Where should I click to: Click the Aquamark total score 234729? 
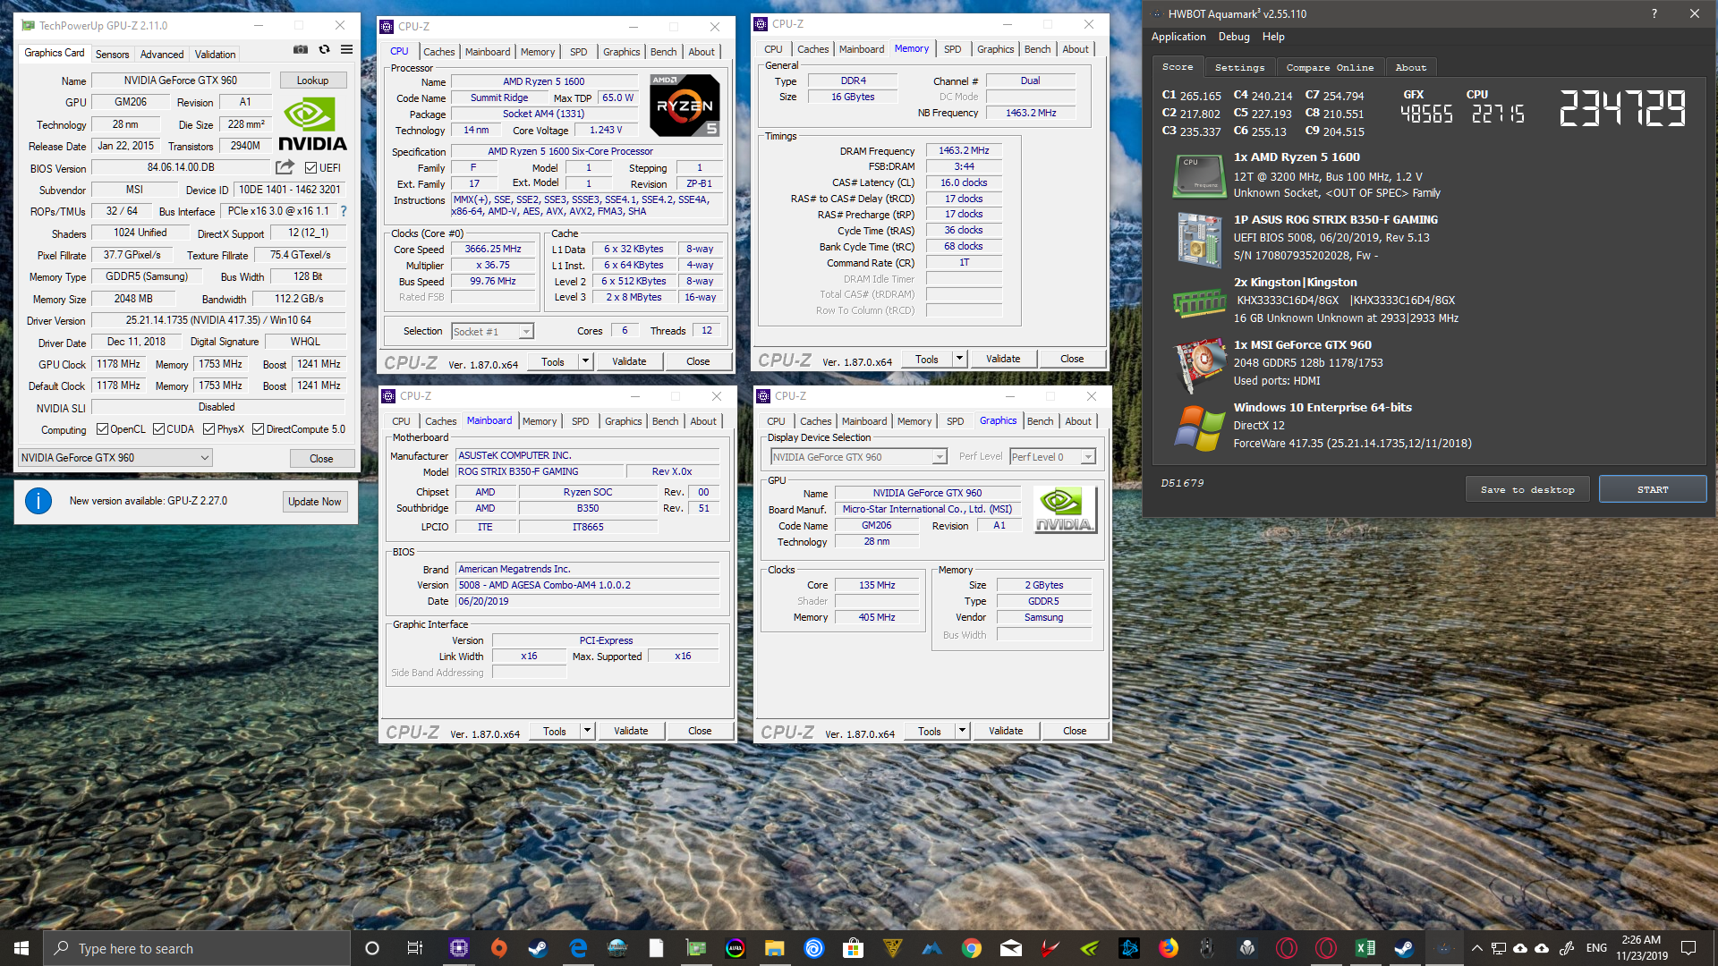[x=1622, y=108]
